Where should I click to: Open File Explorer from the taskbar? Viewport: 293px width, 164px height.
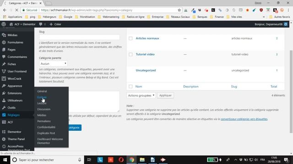pyautogui.click(x=142, y=160)
